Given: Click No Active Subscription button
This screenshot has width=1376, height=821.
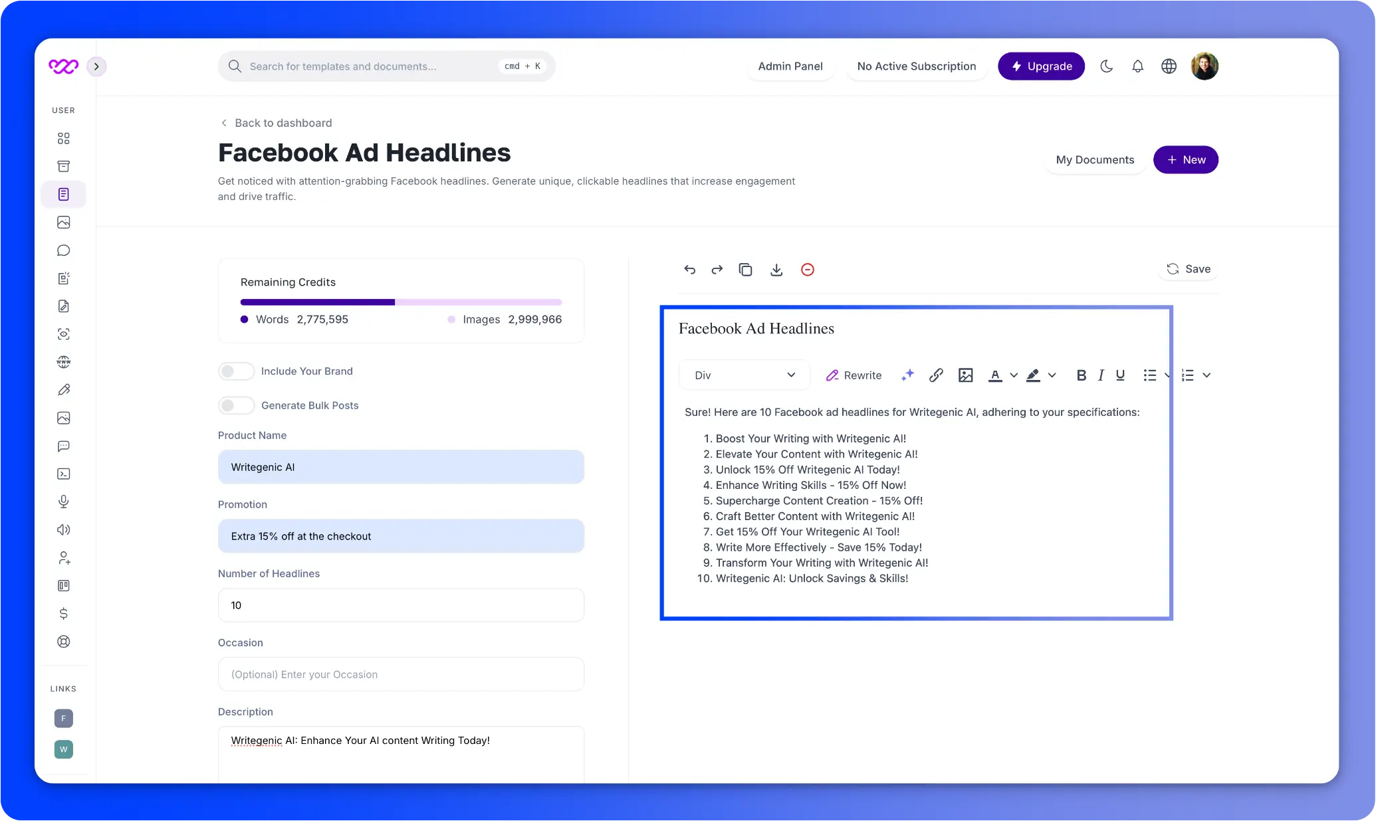Looking at the screenshot, I should 916,66.
